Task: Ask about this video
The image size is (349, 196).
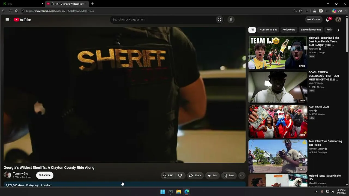Action: (x=212, y=176)
